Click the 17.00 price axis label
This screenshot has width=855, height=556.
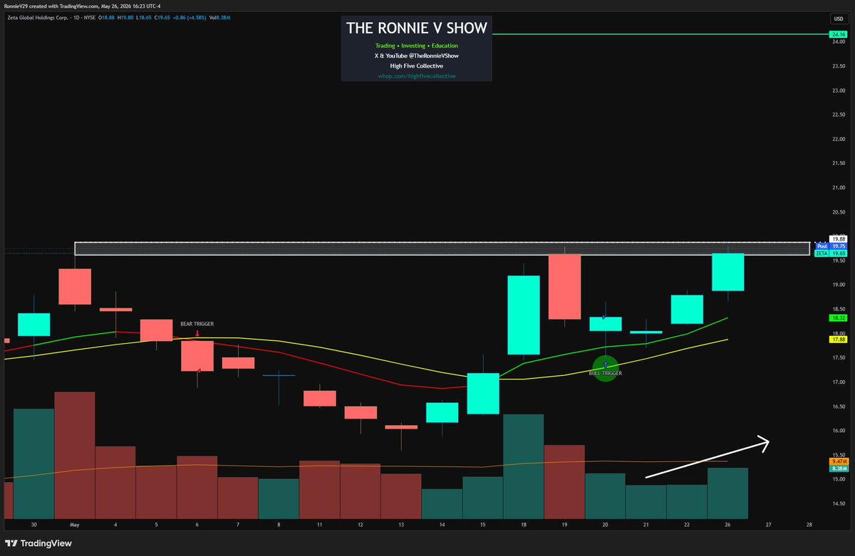point(837,382)
